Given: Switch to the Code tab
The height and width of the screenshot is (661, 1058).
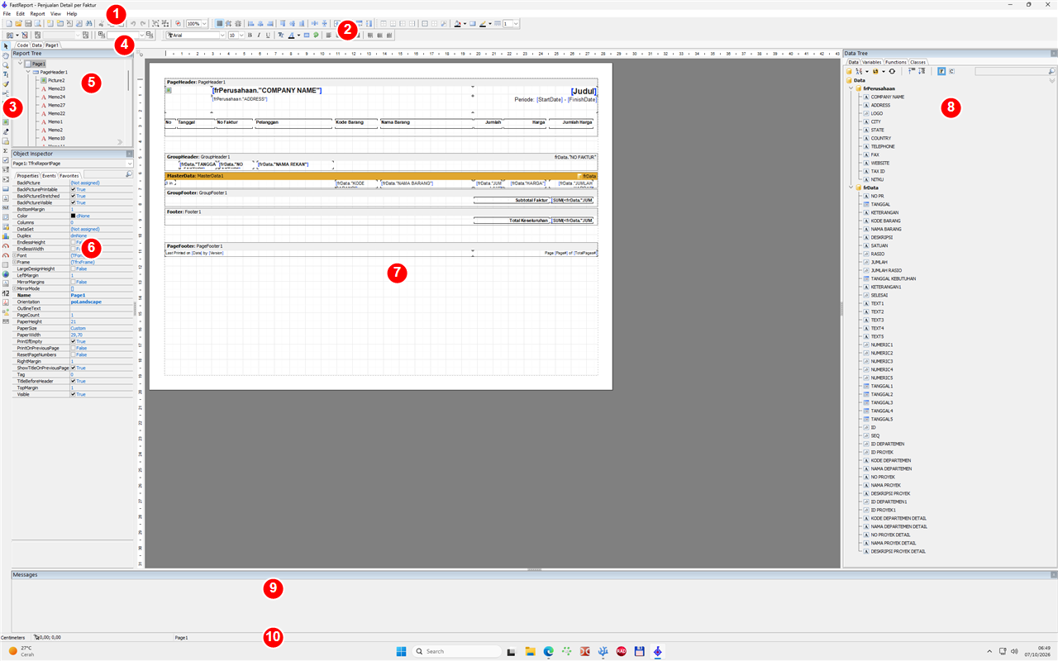Looking at the screenshot, I should point(22,45).
